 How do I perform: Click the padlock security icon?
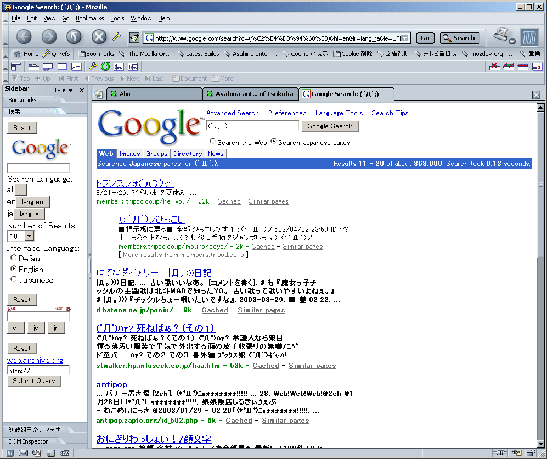click(531, 453)
